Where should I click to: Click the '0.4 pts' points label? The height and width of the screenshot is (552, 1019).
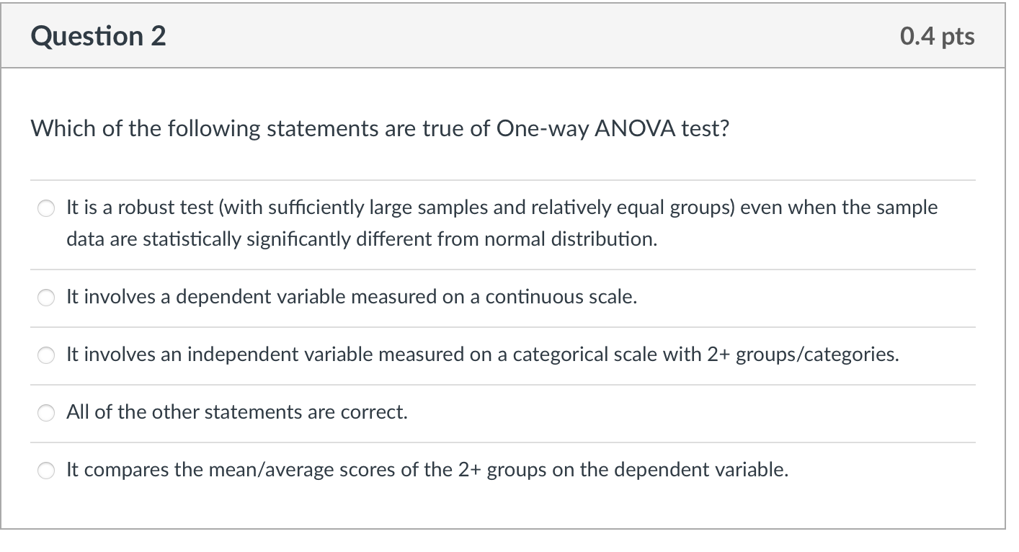tap(937, 36)
